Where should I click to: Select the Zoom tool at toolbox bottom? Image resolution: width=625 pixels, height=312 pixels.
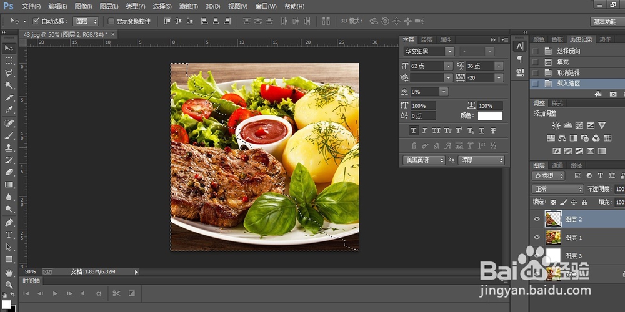tap(9, 285)
